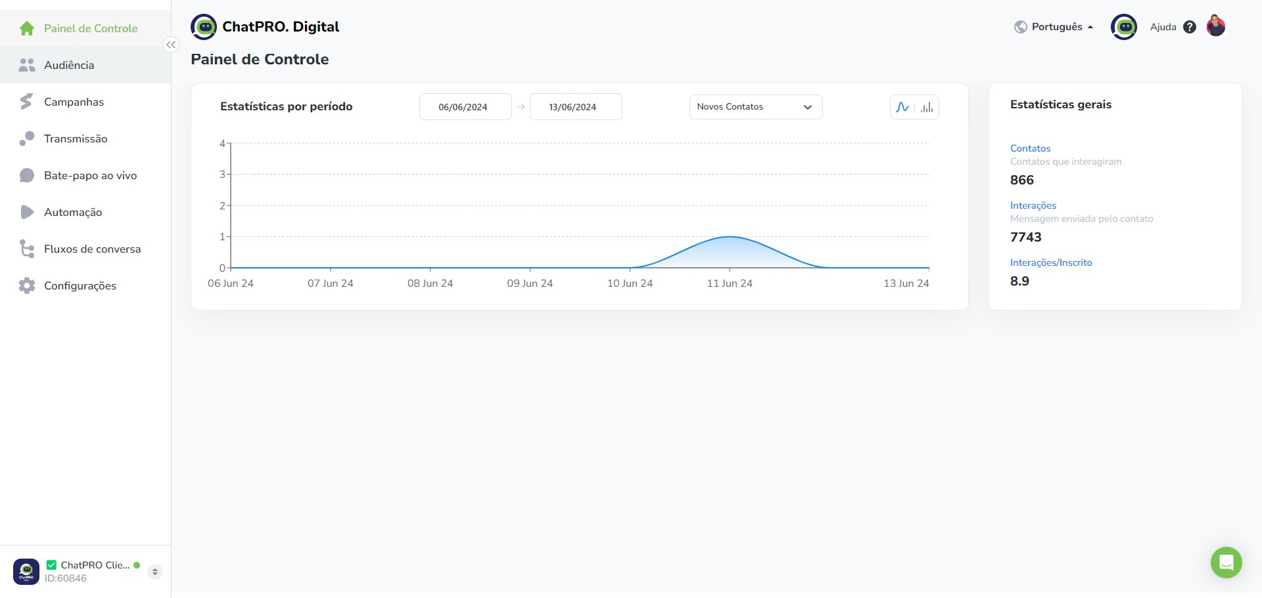Click the start date field 06/06/2024
This screenshot has width=1262, height=598.
[465, 107]
